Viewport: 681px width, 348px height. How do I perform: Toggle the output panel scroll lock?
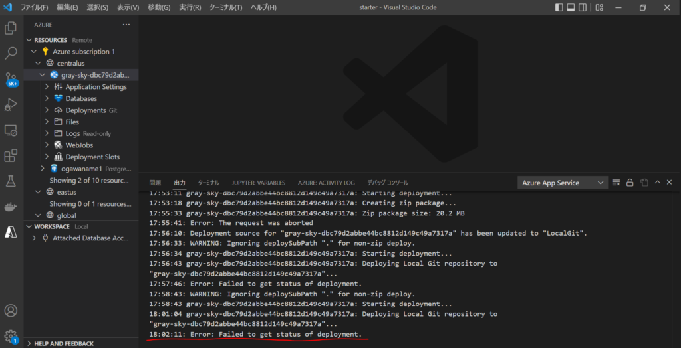pos(630,183)
